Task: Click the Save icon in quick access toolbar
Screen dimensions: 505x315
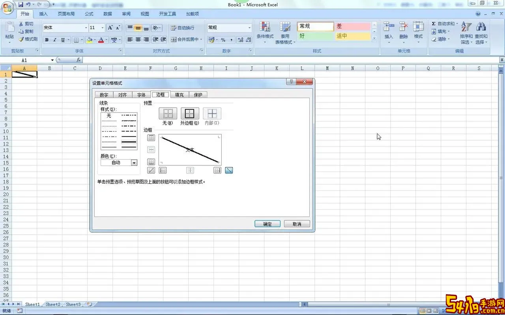Action: coord(21,5)
